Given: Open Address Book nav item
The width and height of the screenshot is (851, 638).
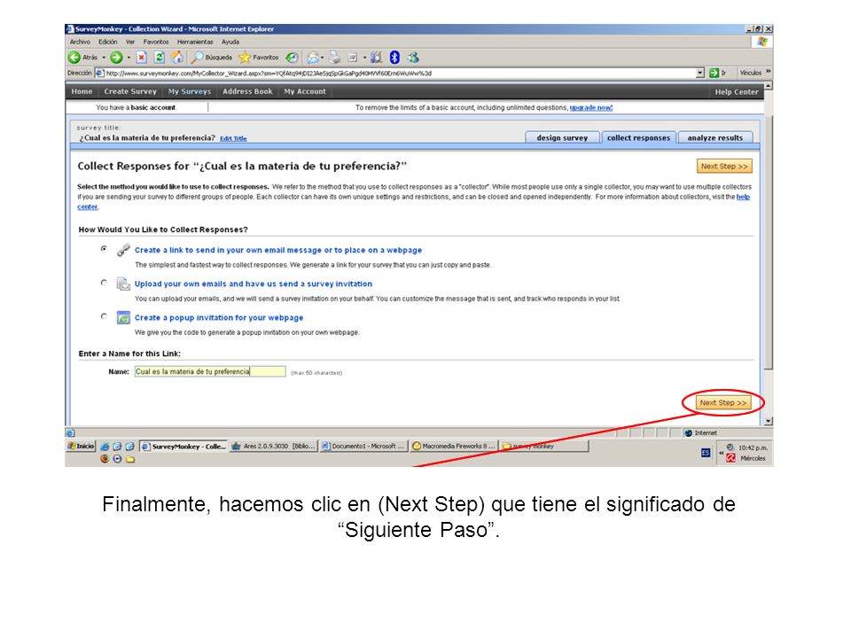Looking at the screenshot, I should point(247,91).
